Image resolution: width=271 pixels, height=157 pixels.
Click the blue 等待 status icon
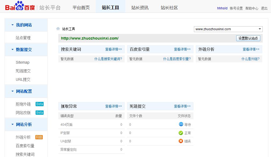(x=181, y=124)
